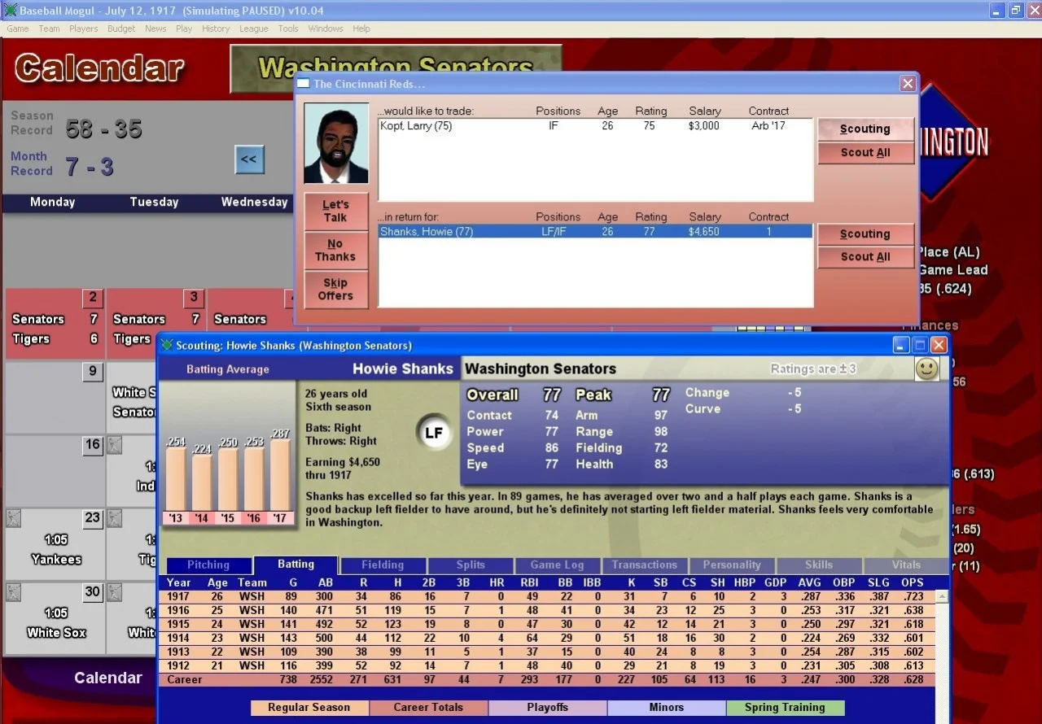The image size is (1042, 724).
Task: Open the News menu
Action: click(155, 28)
